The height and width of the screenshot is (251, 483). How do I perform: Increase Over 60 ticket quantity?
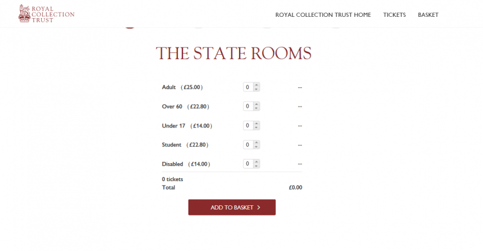coord(257,104)
